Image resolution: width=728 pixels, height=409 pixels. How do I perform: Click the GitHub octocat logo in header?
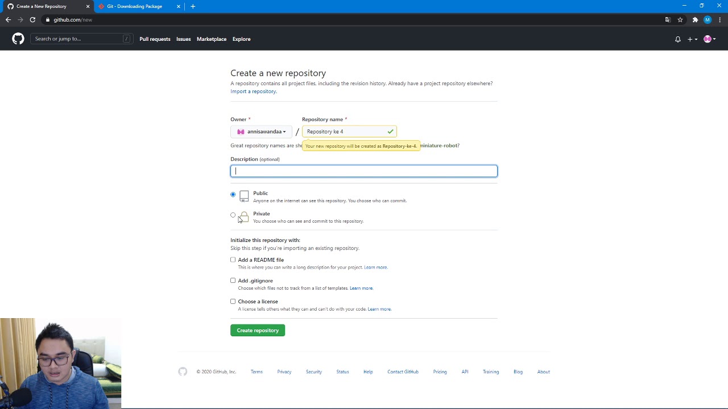tap(18, 39)
